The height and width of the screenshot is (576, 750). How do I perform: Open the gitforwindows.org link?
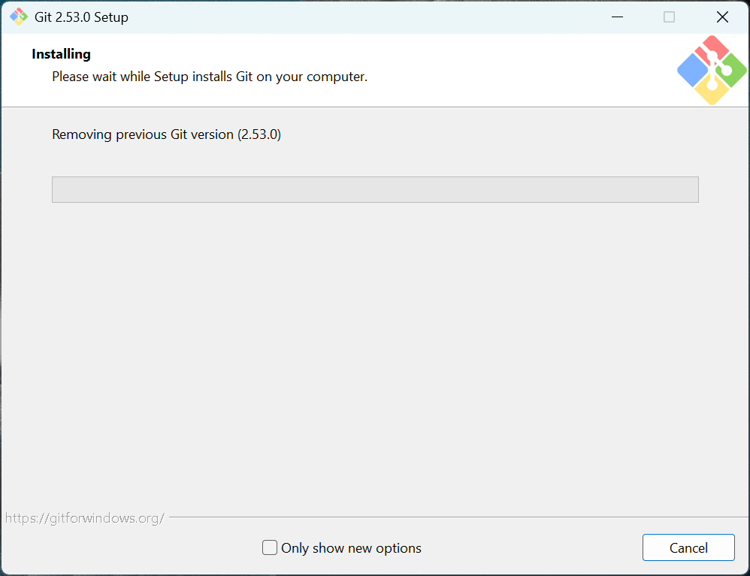click(x=85, y=518)
